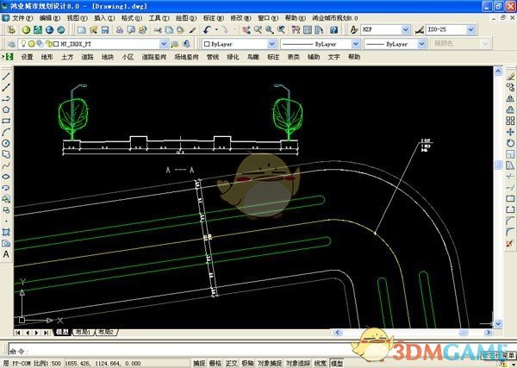Select the Hatch tool

click(6, 232)
